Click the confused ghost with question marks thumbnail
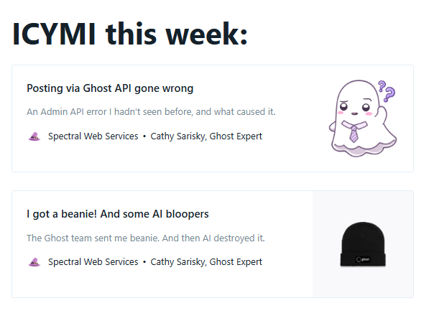The height and width of the screenshot is (316, 429). [x=363, y=118]
